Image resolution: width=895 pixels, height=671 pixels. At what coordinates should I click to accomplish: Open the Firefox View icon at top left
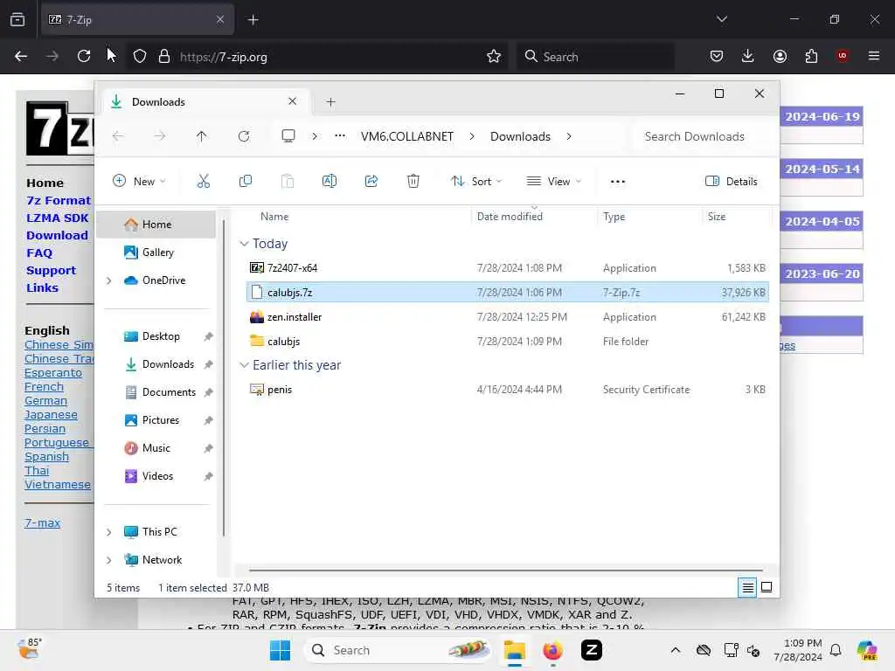pos(17,19)
